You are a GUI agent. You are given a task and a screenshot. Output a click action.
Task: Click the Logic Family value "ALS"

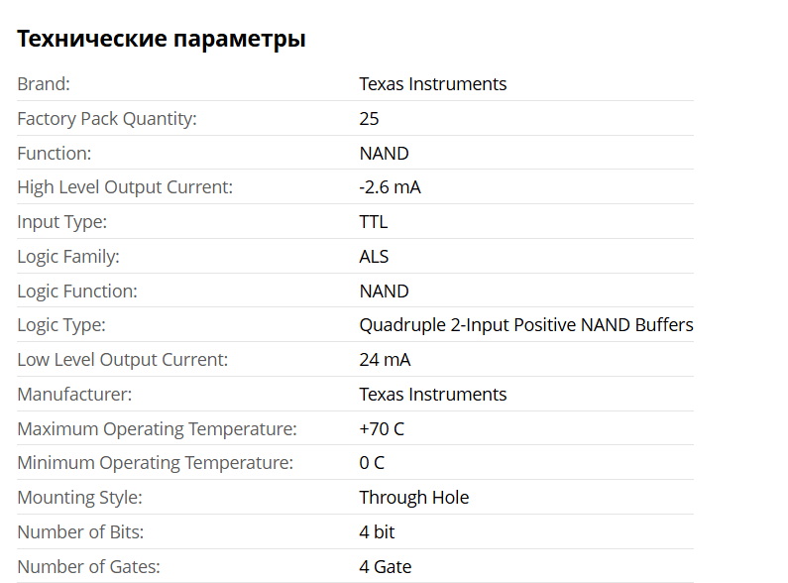click(374, 257)
